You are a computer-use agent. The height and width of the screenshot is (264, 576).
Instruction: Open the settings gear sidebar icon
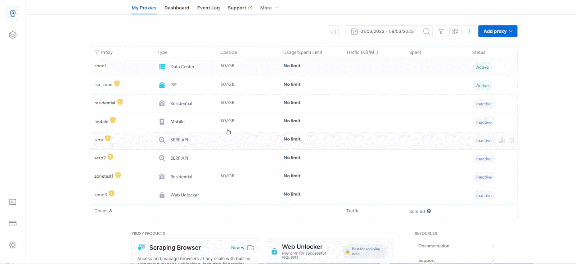coord(13,245)
